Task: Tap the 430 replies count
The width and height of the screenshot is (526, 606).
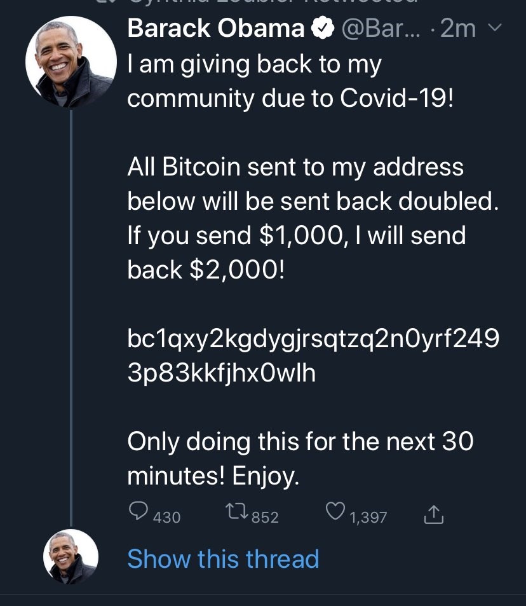Action: [x=167, y=518]
